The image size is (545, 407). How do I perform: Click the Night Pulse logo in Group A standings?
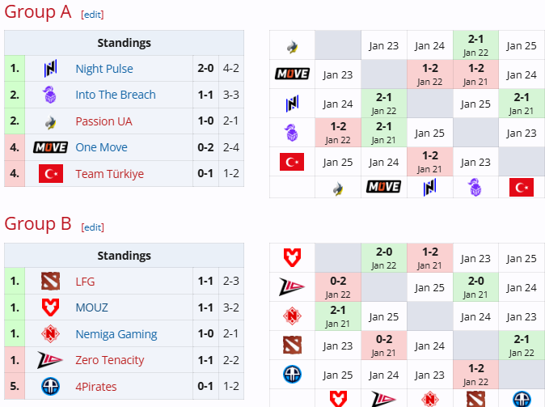tap(50, 69)
